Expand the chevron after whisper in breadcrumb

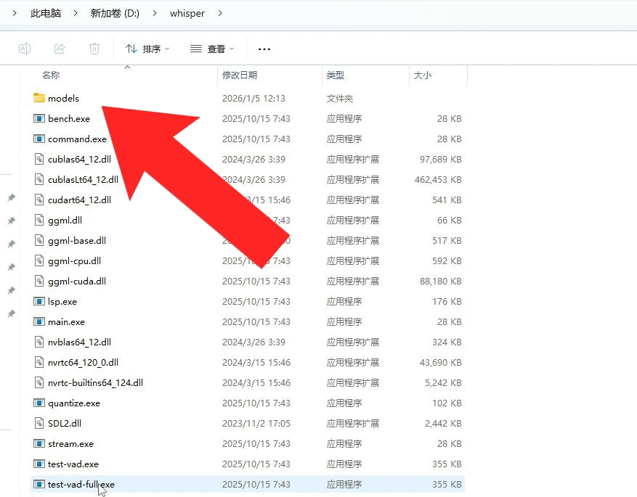pos(220,13)
